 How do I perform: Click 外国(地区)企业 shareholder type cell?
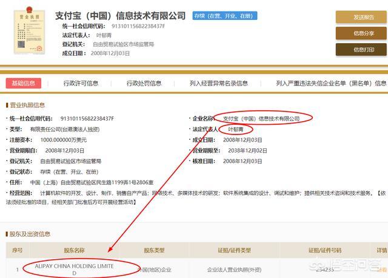pyautogui.click(x=155, y=270)
